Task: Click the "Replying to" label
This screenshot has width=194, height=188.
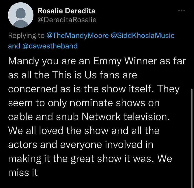Action: pos(26,36)
